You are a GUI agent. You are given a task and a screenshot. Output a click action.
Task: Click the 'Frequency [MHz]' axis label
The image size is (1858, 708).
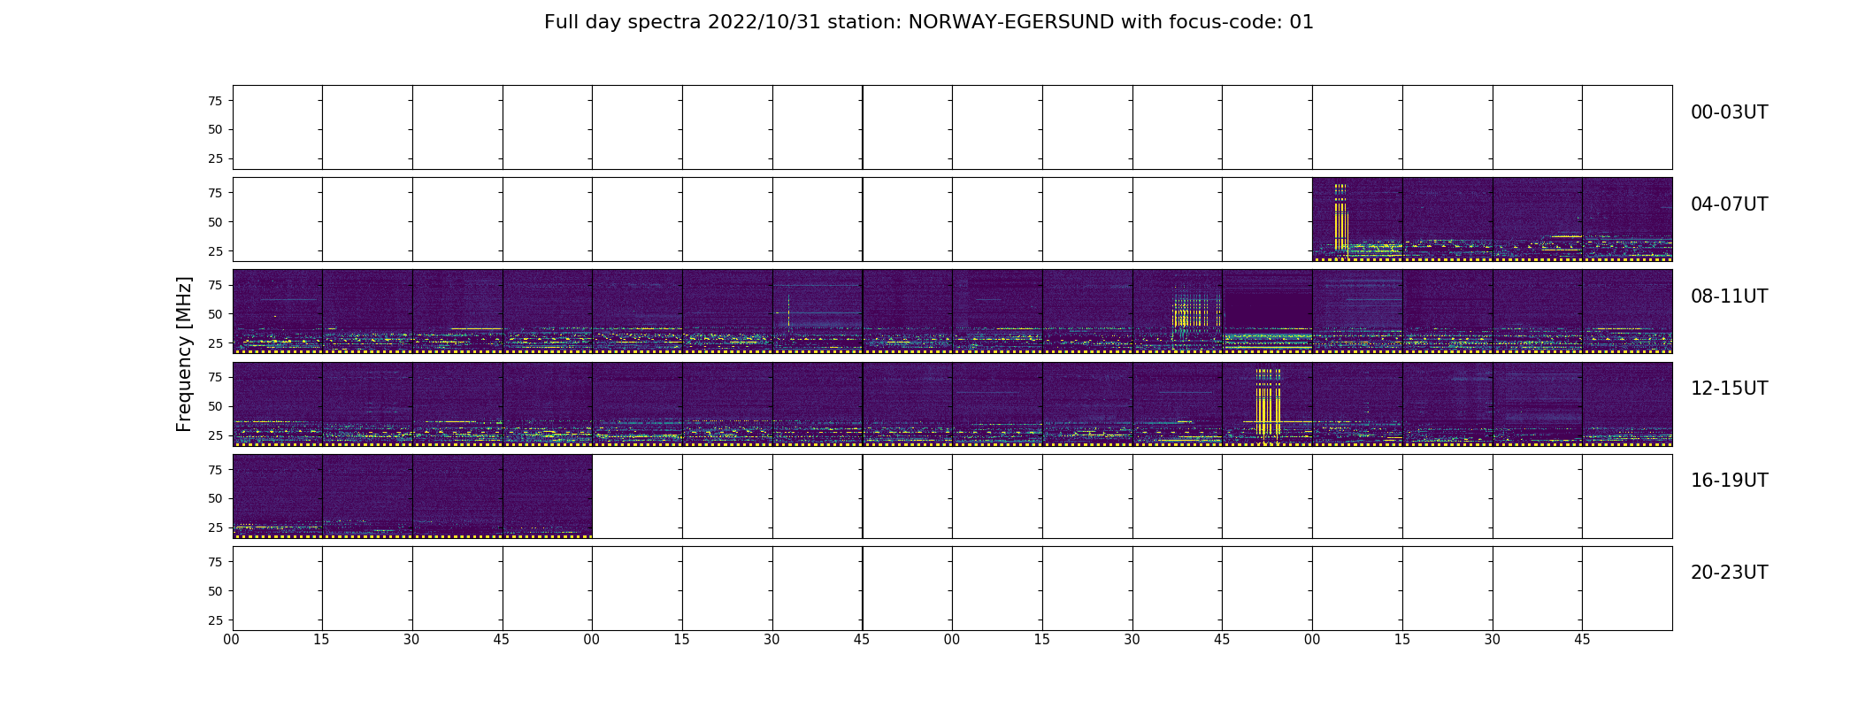coord(184,354)
